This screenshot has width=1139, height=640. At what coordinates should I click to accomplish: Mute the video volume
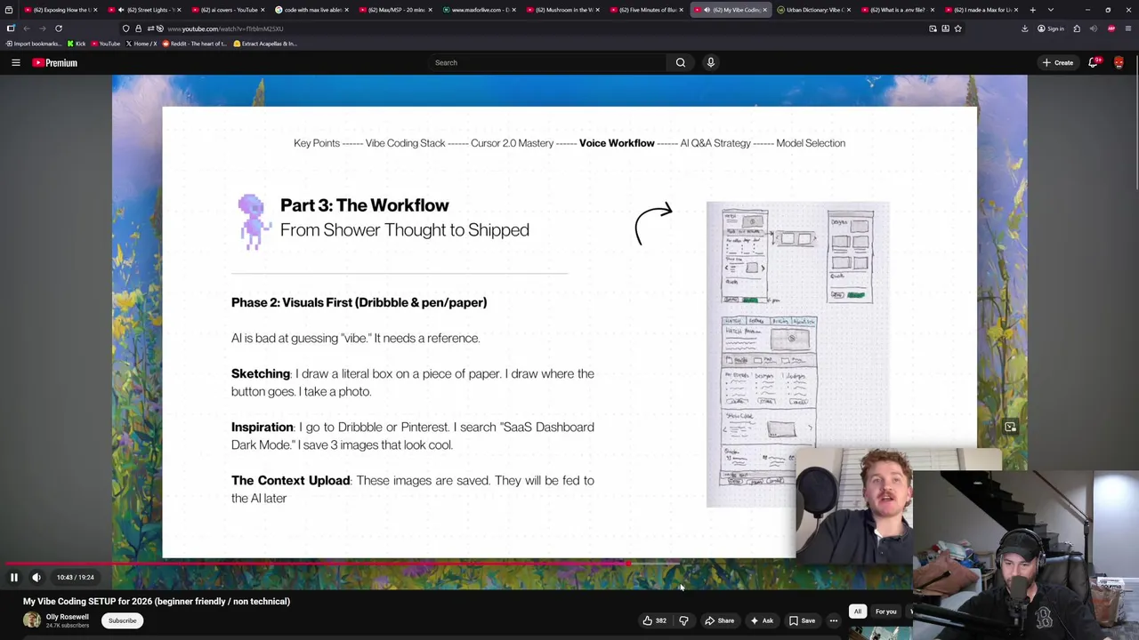(x=36, y=577)
